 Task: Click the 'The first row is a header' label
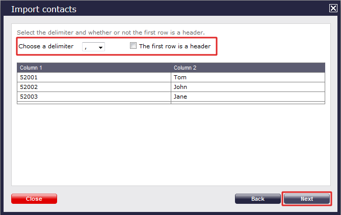174,46
